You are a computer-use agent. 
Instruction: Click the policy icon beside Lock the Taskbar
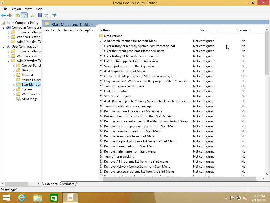coord(101,91)
